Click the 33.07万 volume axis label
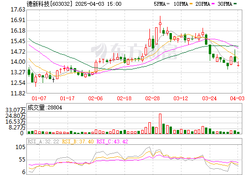This screenshot has width=249, height=175. 15,110
